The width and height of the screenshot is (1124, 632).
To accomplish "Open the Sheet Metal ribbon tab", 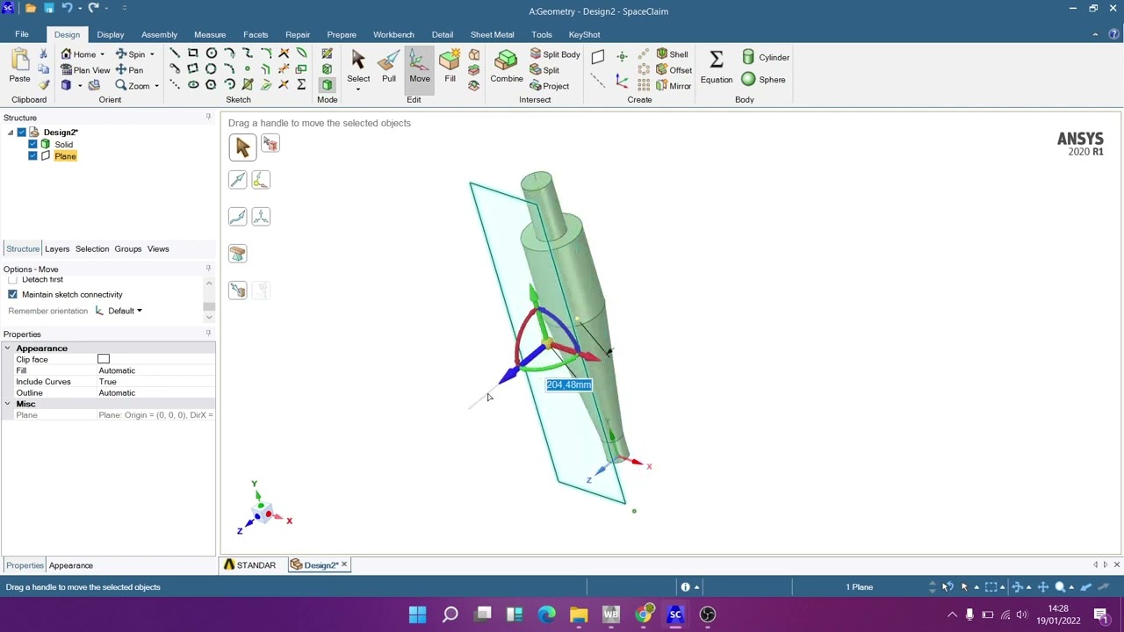I will 492,34.
